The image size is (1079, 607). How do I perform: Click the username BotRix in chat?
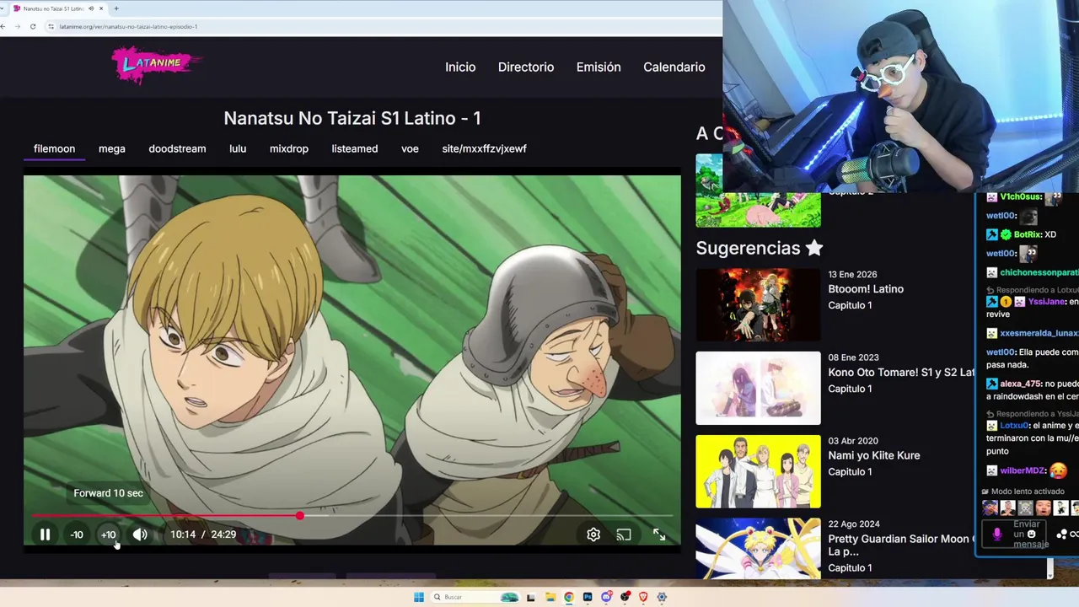tap(1028, 234)
